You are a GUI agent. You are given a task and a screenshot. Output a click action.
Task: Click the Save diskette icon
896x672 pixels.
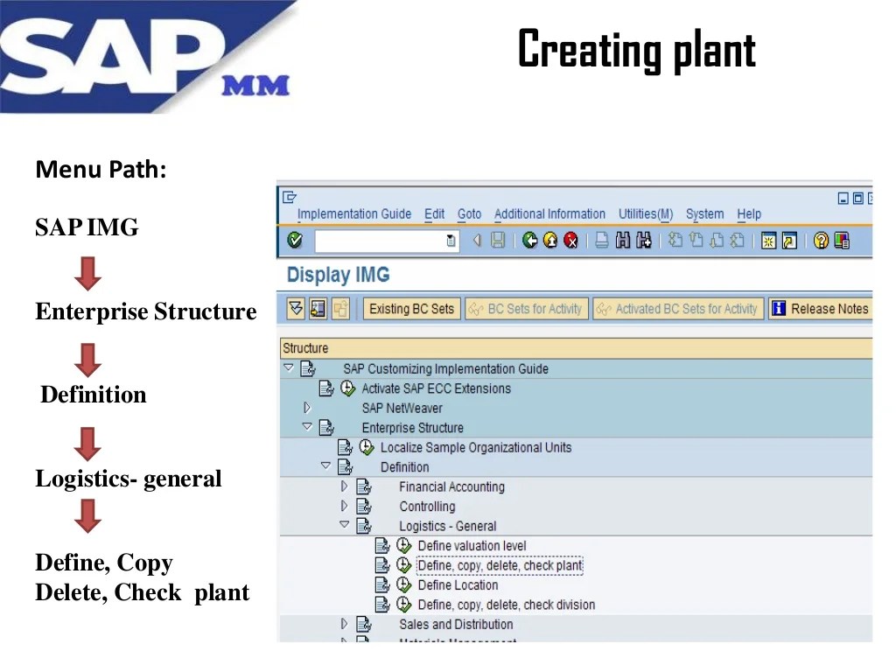click(x=498, y=241)
